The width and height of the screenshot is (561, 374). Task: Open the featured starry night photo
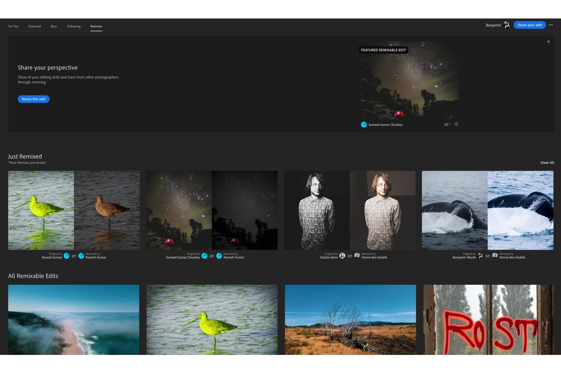click(x=409, y=82)
